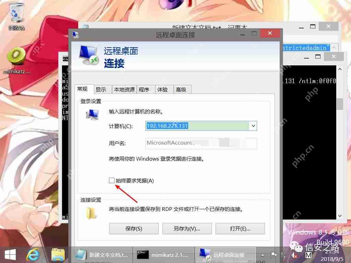351x263 pixels.
Task: Click the Start button on taskbar
Action: 10,255
